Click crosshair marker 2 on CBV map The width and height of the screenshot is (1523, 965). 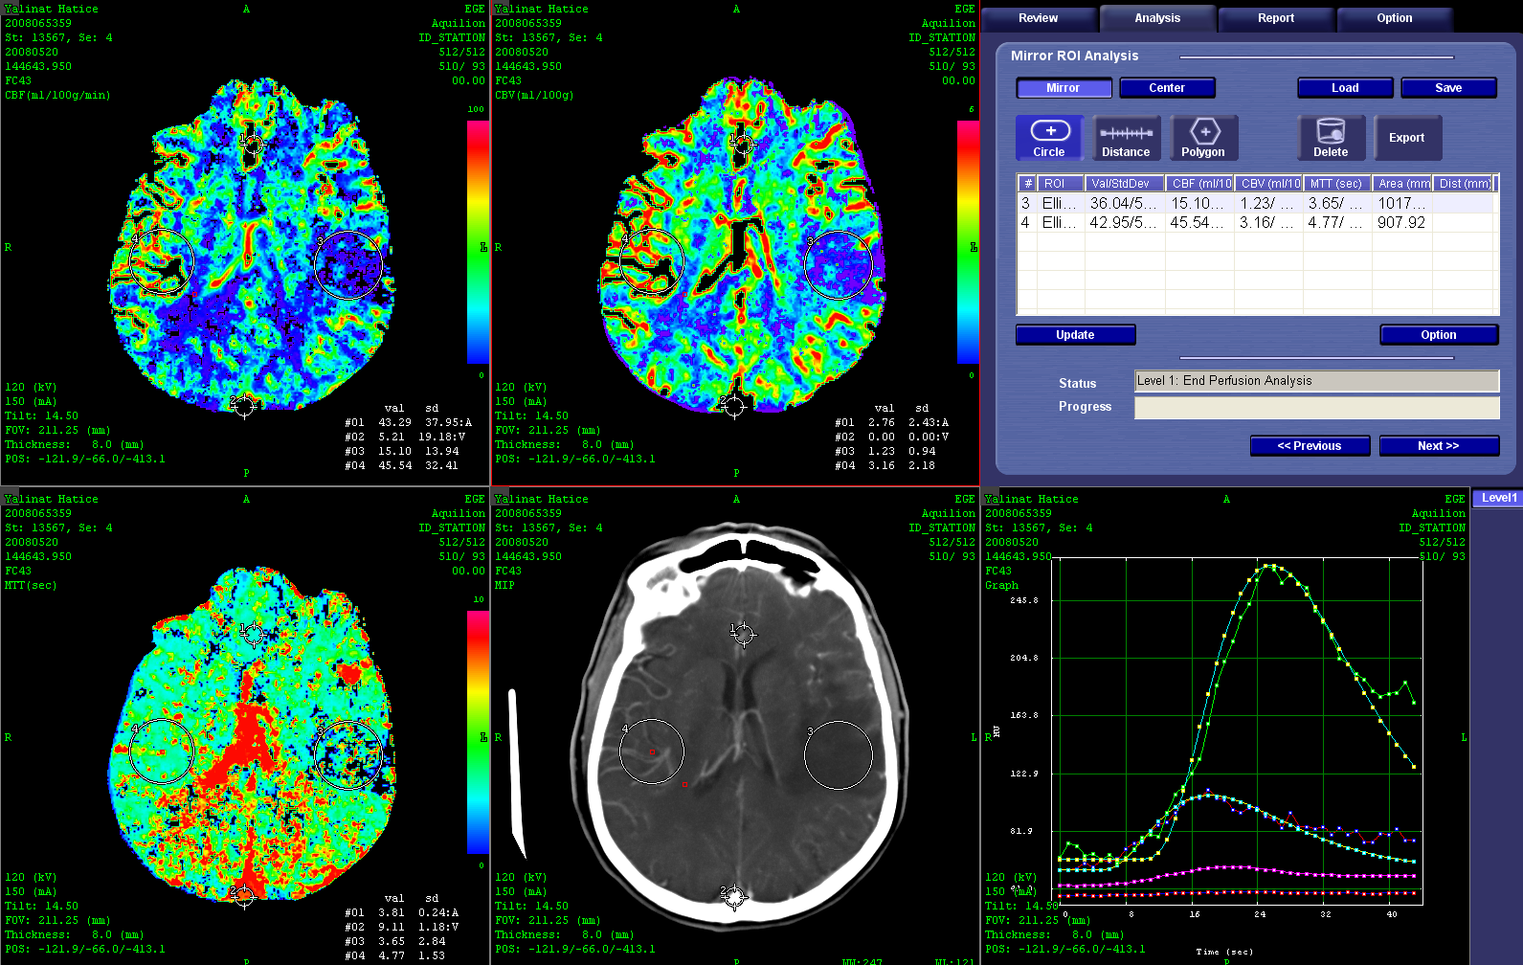[x=734, y=407]
